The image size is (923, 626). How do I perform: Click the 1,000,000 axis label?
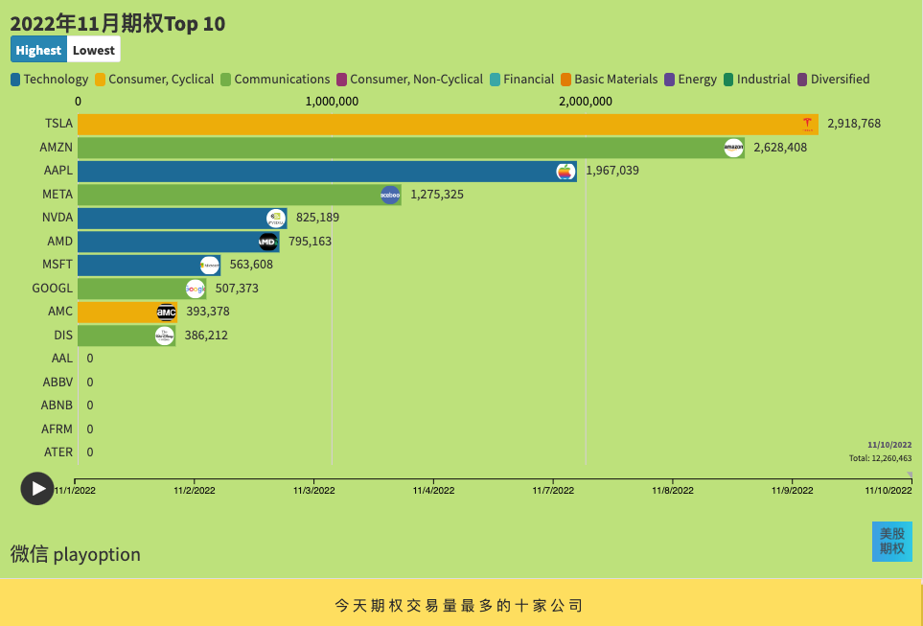[x=332, y=102]
